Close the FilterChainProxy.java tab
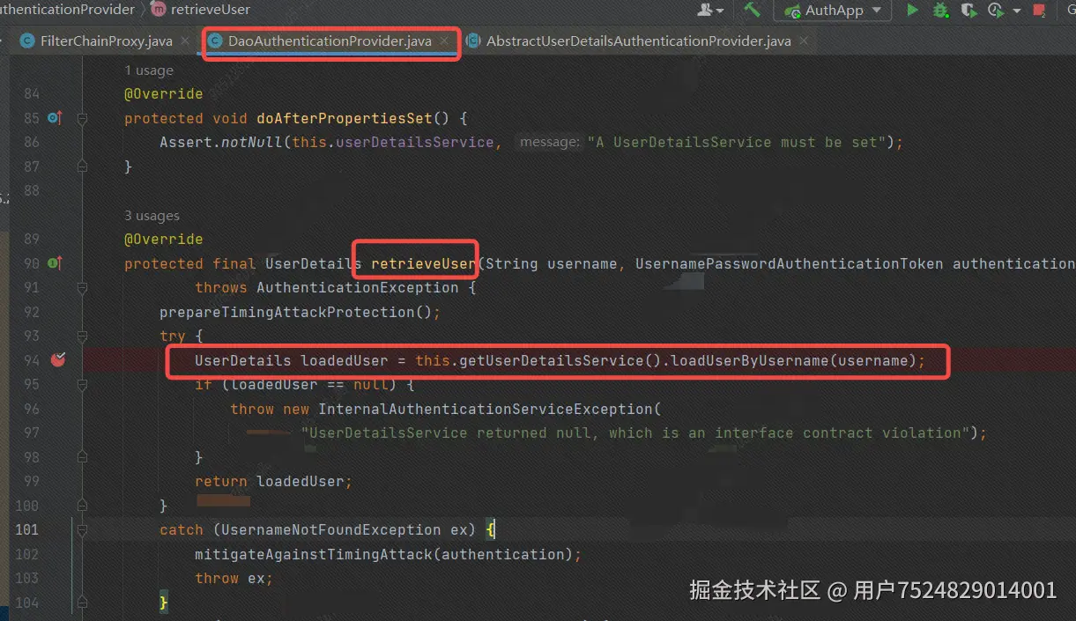The image size is (1076, 621). (185, 41)
